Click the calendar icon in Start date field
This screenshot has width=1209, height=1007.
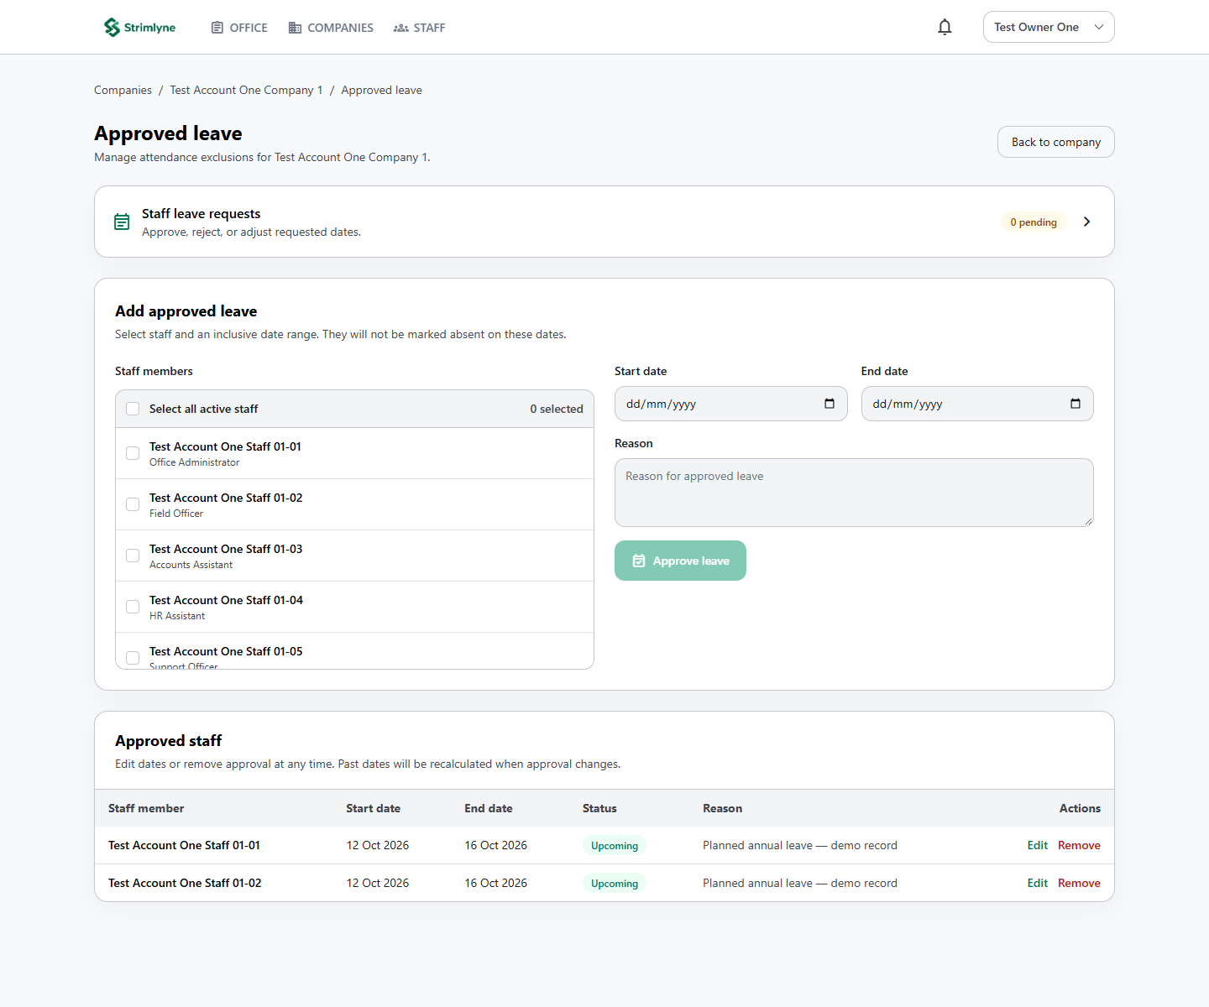click(830, 404)
